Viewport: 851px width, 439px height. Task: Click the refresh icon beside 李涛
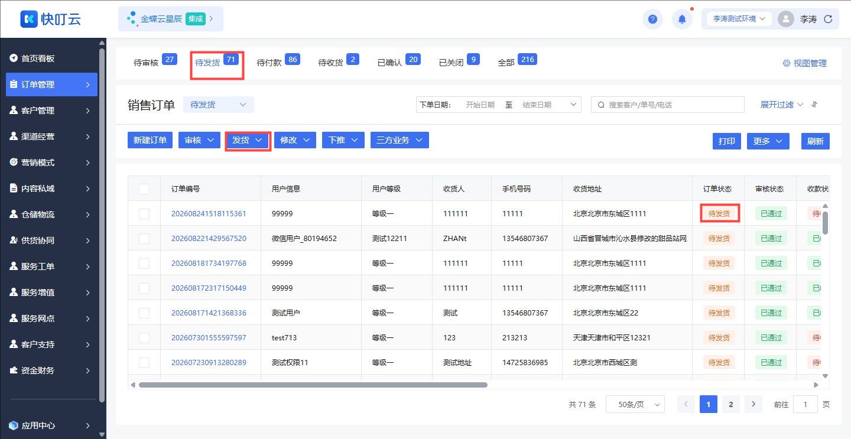(x=828, y=19)
